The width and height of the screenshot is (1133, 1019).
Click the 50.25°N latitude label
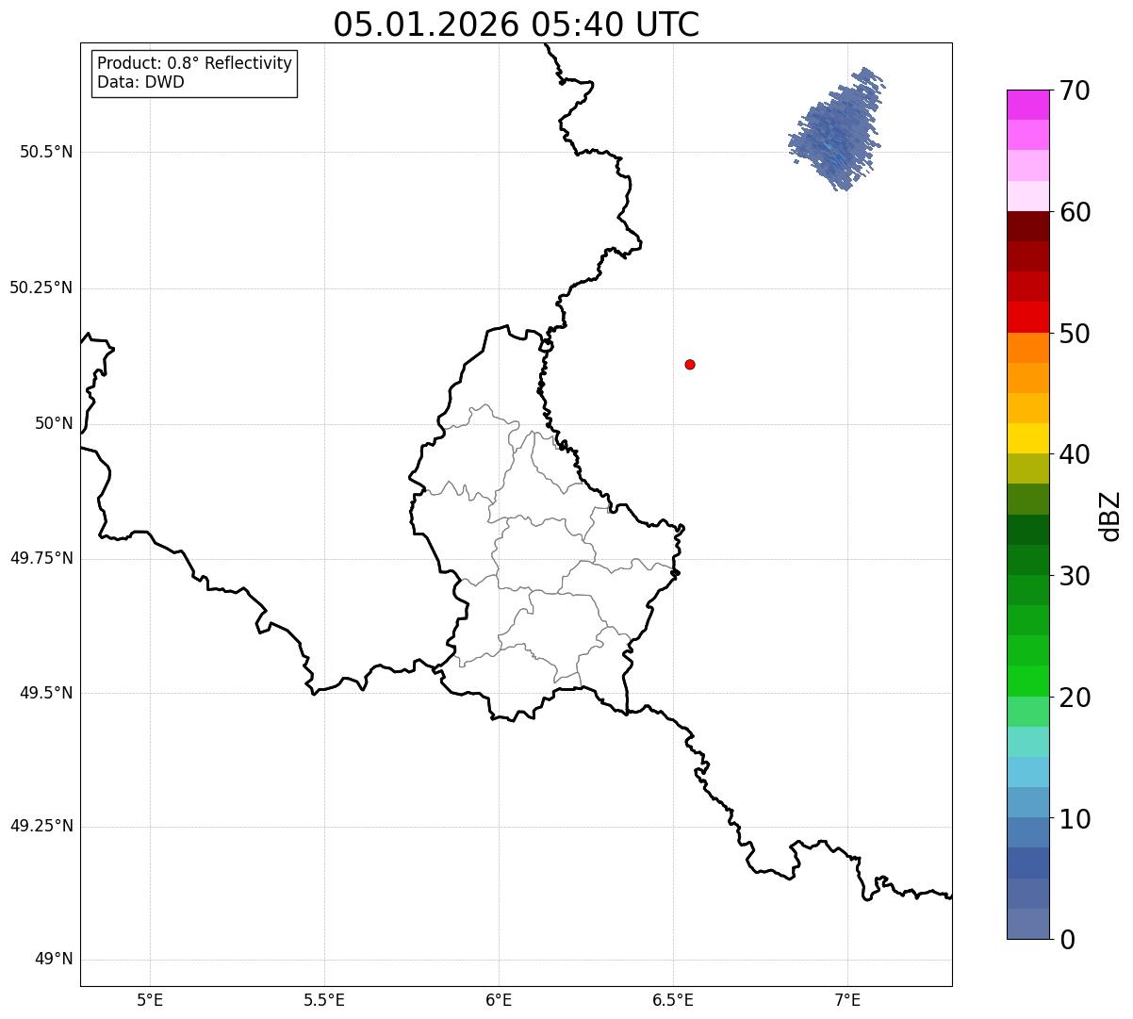click(x=41, y=288)
